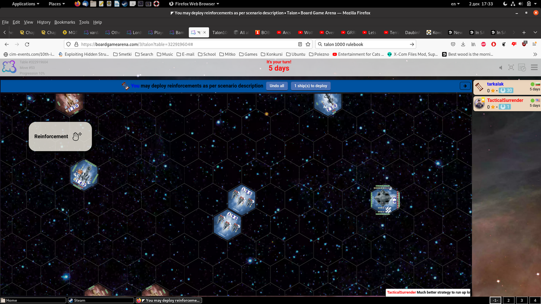This screenshot has width=541, height=304.
Task: Open the Firefox library icon
Action: (x=473, y=44)
